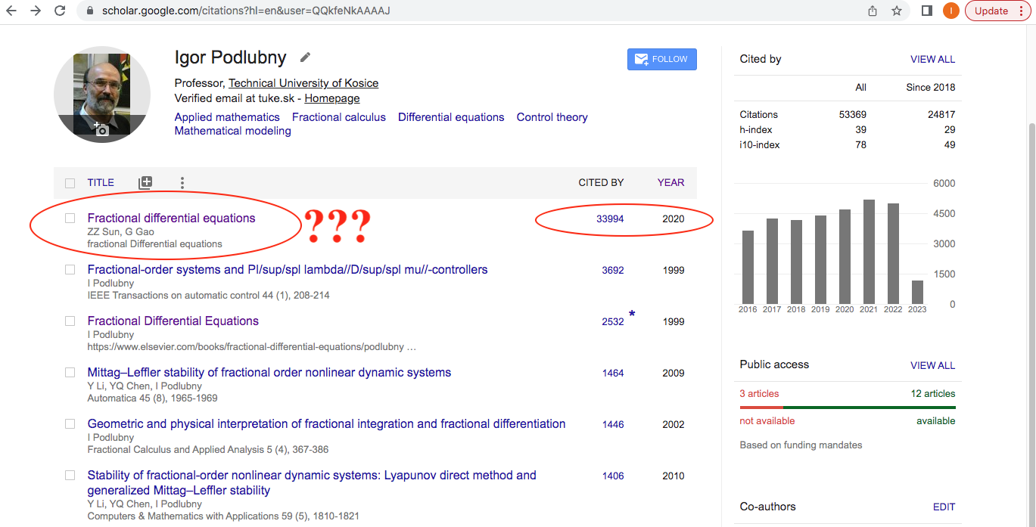The height and width of the screenshot is (527, 1036).
Task: Check the box for Mittag–Leffler stability article
Action: (70, 373)
